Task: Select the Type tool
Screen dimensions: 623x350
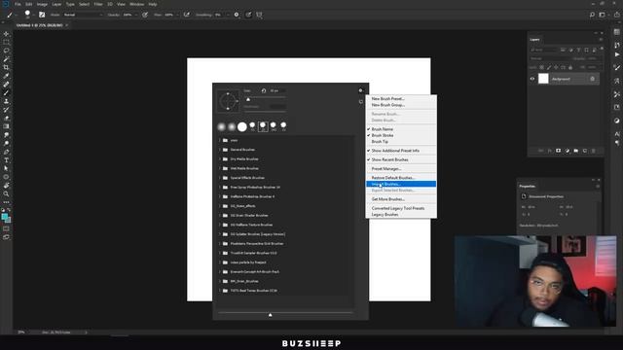Action: click(x=6, y=160)
